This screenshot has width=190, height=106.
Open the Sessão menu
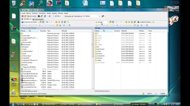49,13
